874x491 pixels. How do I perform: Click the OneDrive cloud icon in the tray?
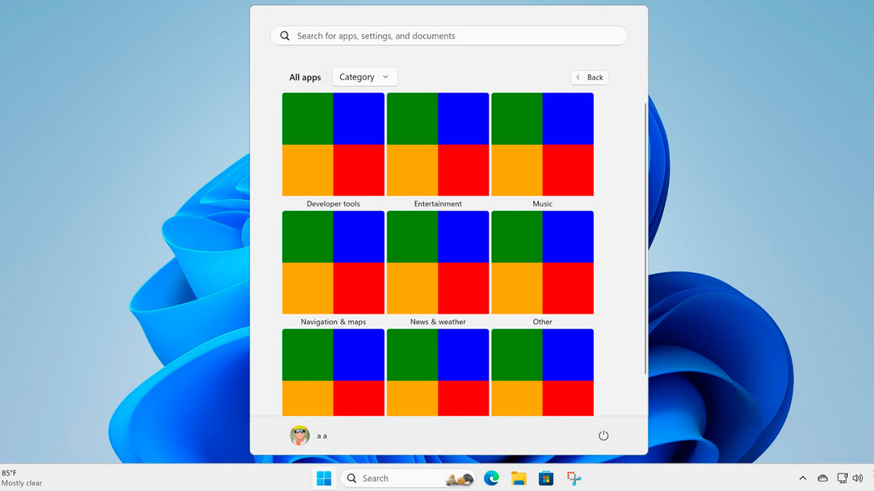[822, 478]
